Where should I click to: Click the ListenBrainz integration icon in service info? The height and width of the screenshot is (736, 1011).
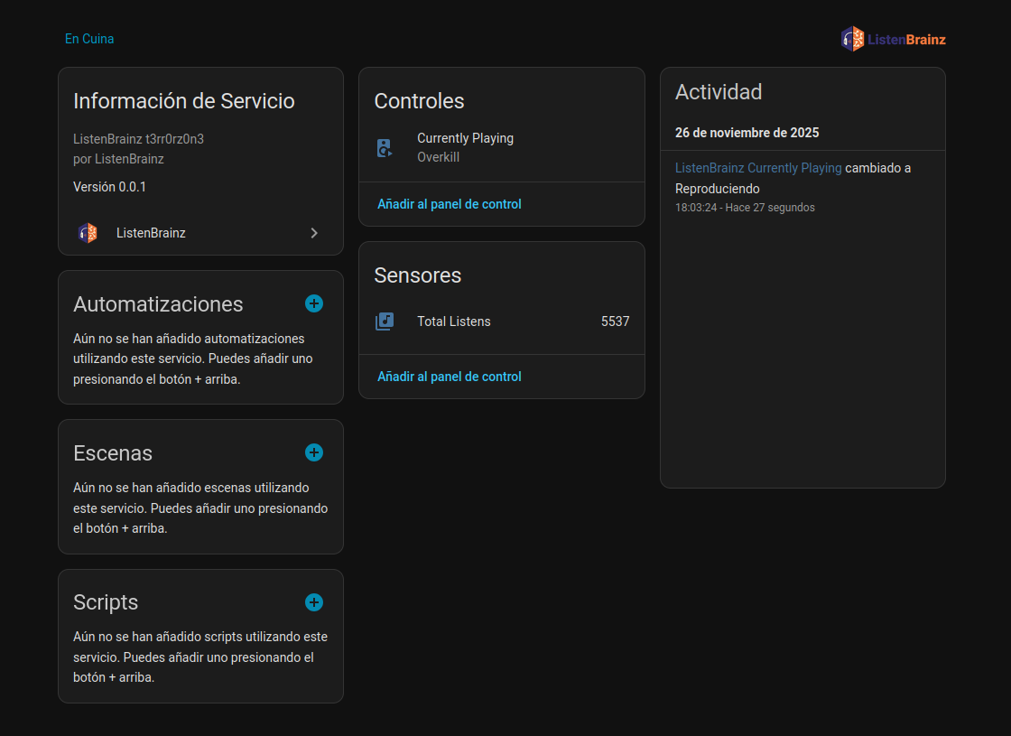(x=88, y=233)
